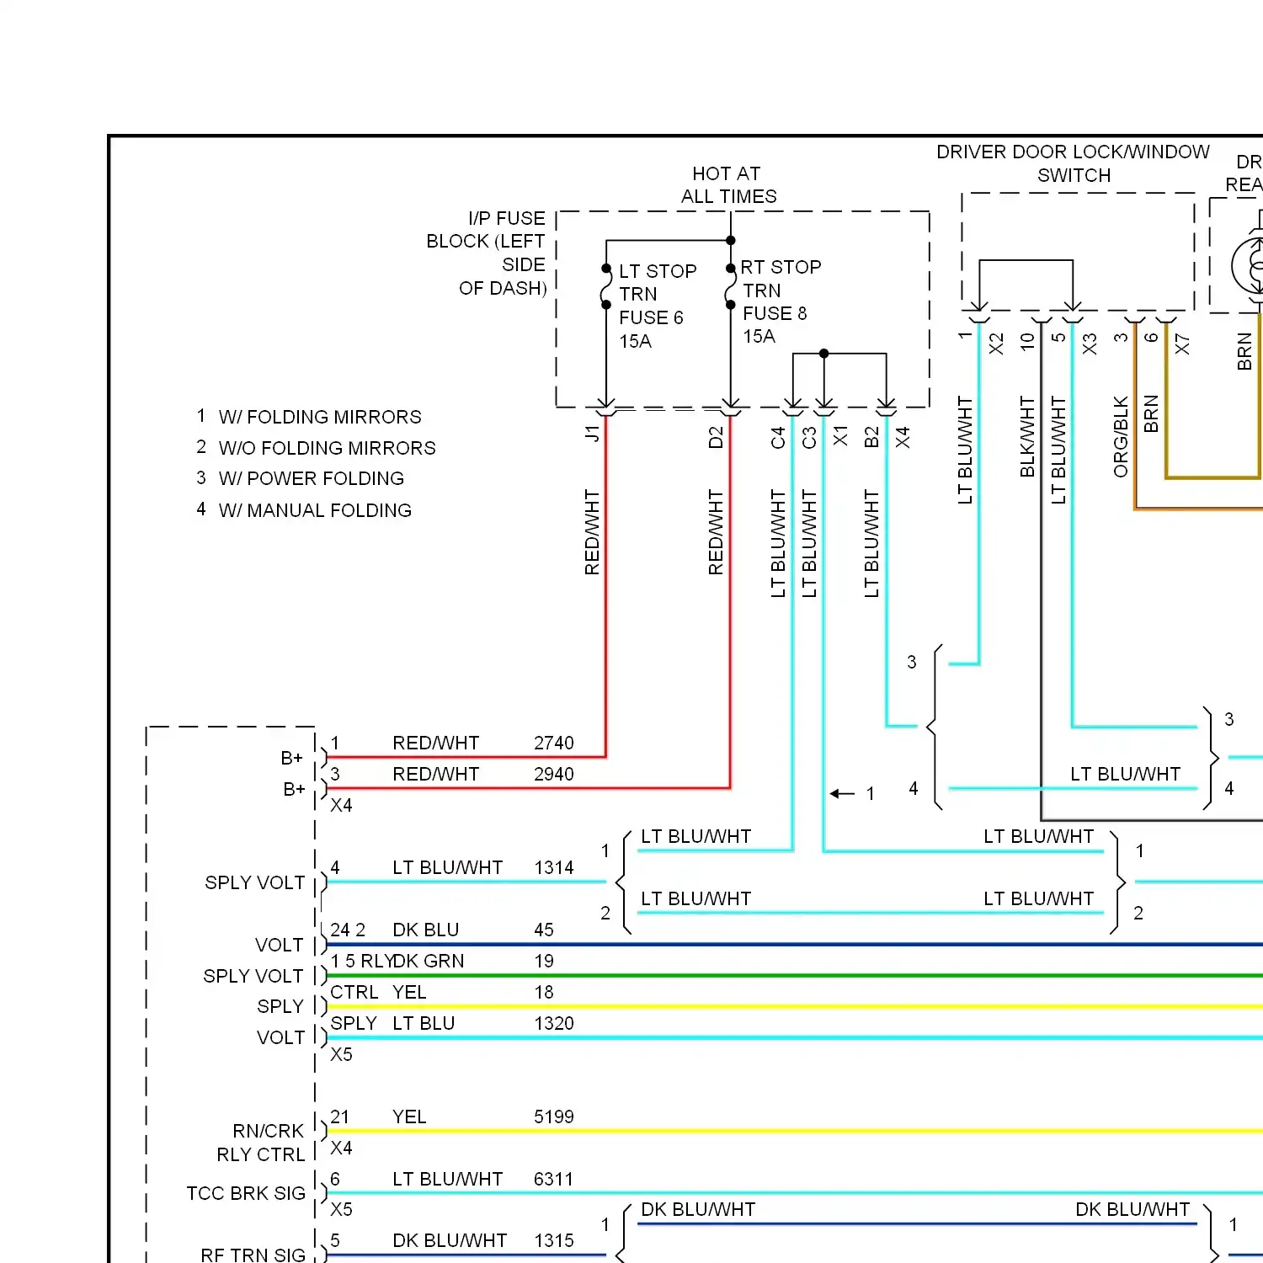Viewport: 1263px width, 1263px height.
Task: Select the "DK BLU" wire color label
Action: (426, 930)
